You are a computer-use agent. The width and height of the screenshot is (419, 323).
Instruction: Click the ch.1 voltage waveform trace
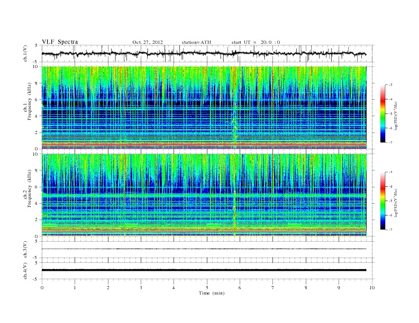pyautogui.click(x=204, y=53)
